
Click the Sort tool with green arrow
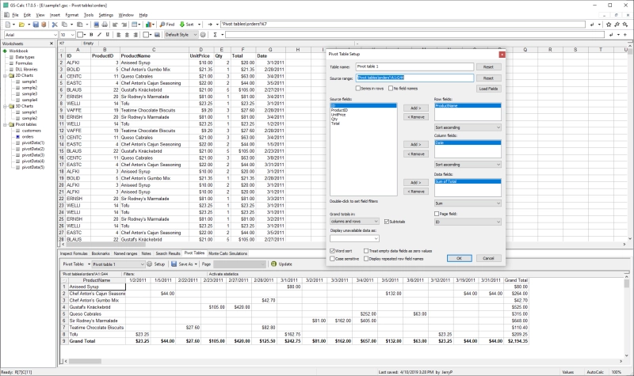[x=187, y=25]
